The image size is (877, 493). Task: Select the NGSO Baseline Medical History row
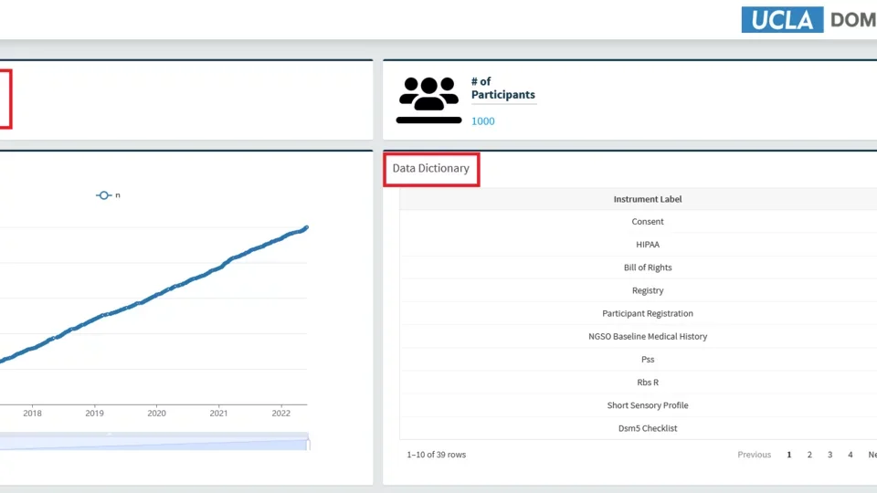[x=639, y=336]
